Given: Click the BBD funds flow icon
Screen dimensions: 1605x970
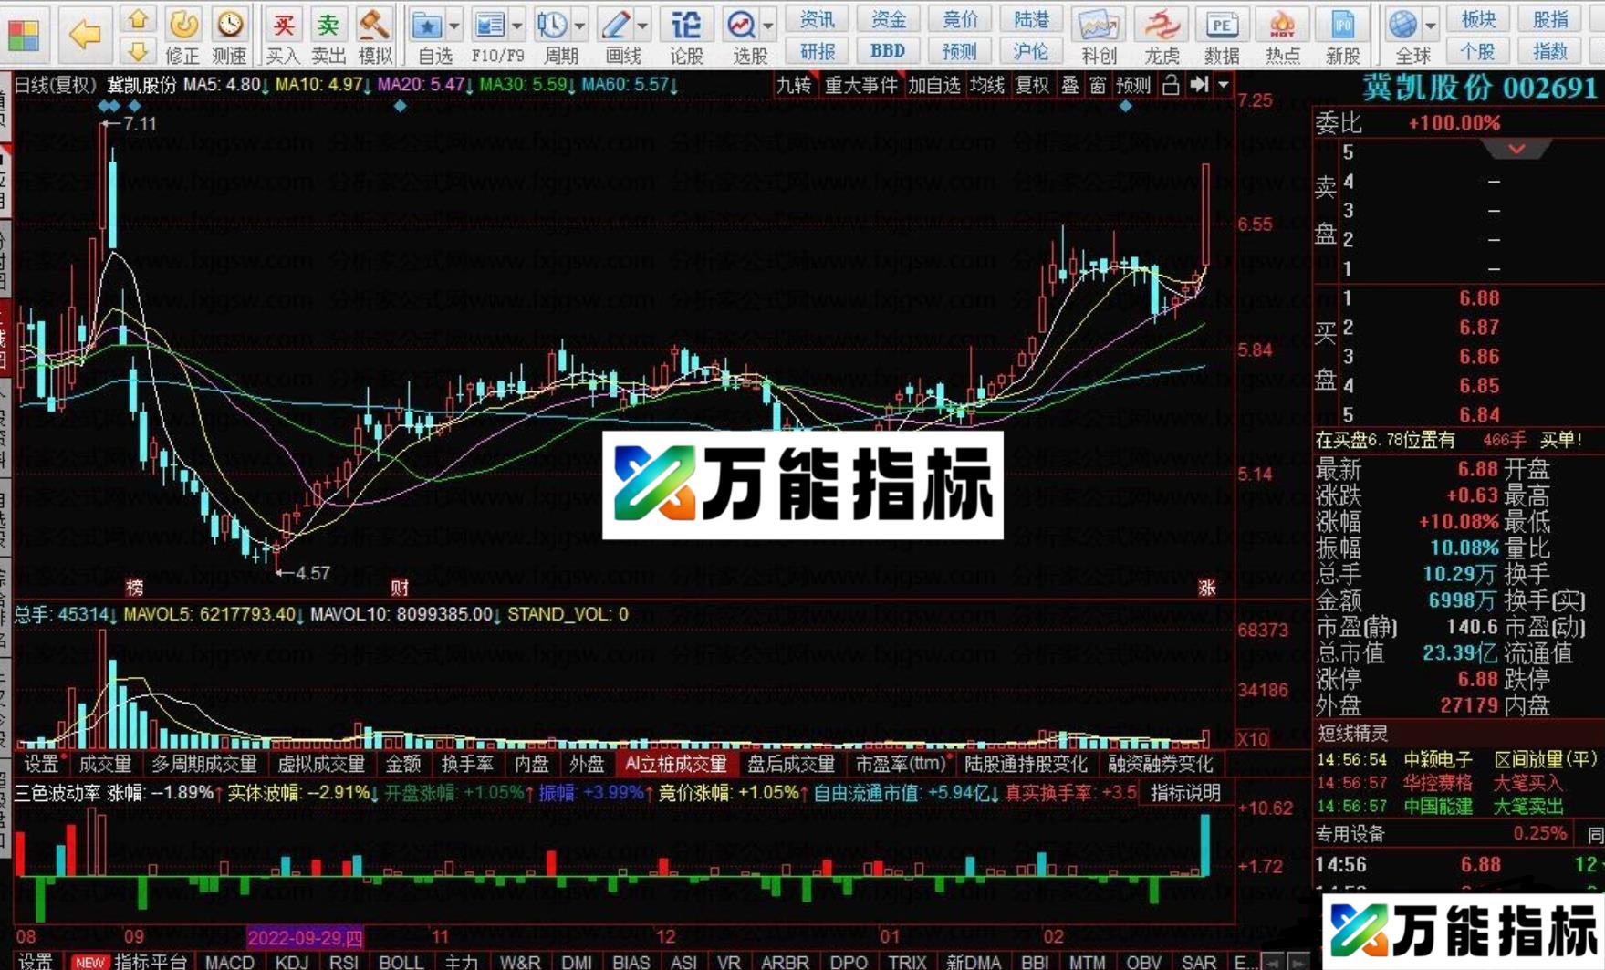Looking at the screenshot, I should (x=887, y=51).
